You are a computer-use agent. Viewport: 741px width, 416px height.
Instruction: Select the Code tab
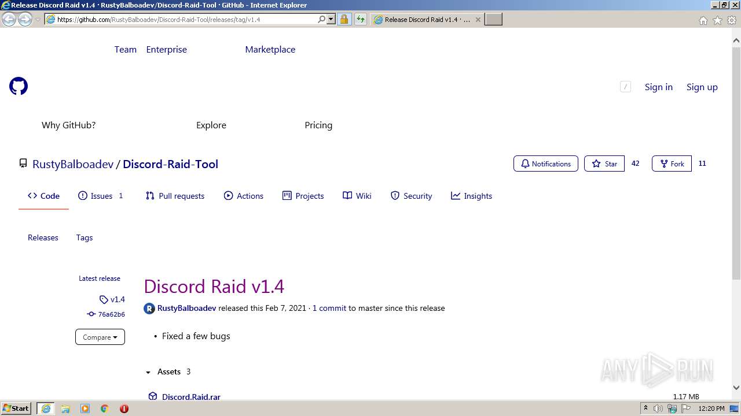(x=43, y=196)
